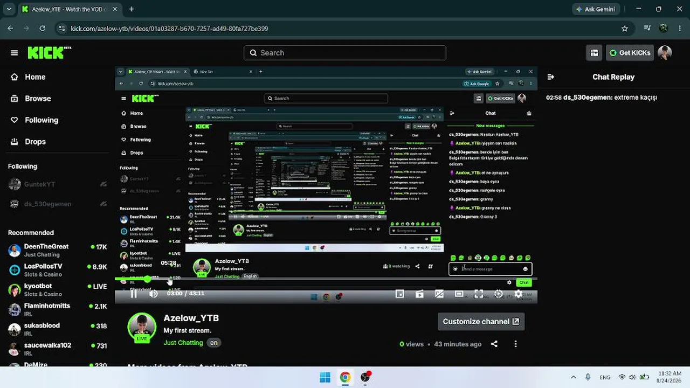Click the Chrome icon in the taskbar
Viewport: 690px width, 388px height.
345,377
